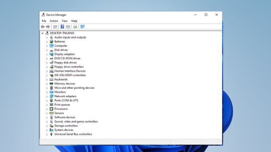Select the Print queues item
This screenshot has width=271, height=152.
click(62, 105)
